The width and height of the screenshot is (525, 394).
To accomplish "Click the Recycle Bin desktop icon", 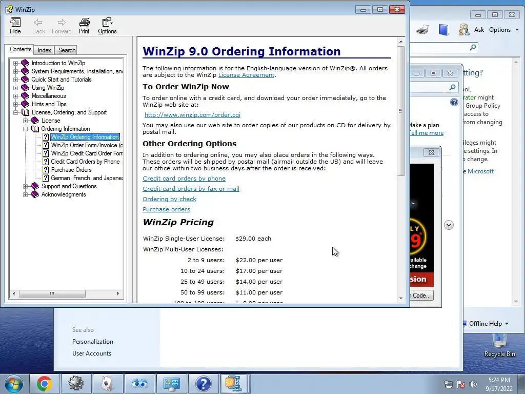I will tap(499, 345).
